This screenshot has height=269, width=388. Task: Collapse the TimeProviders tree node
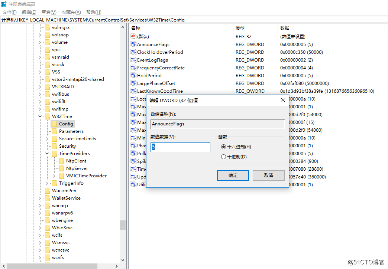[x=47, y=153]
